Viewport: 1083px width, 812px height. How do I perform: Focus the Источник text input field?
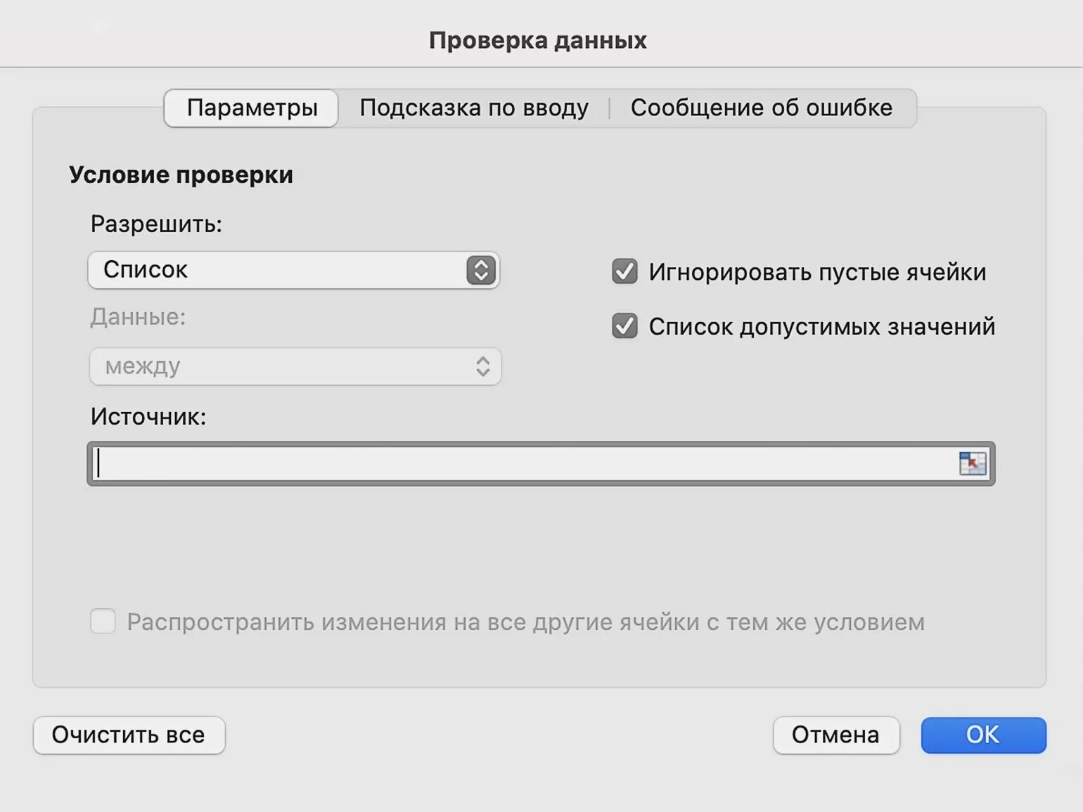(x=520, y=463)
